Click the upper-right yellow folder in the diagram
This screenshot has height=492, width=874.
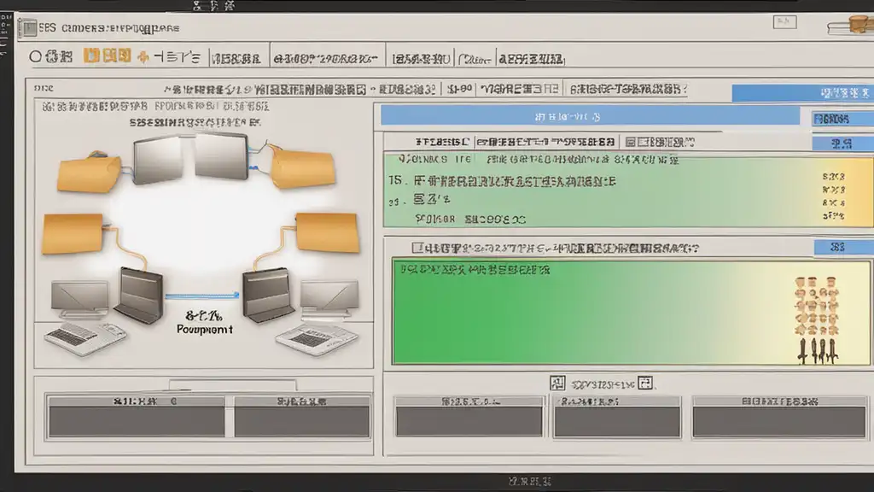[x=302, y=167]
